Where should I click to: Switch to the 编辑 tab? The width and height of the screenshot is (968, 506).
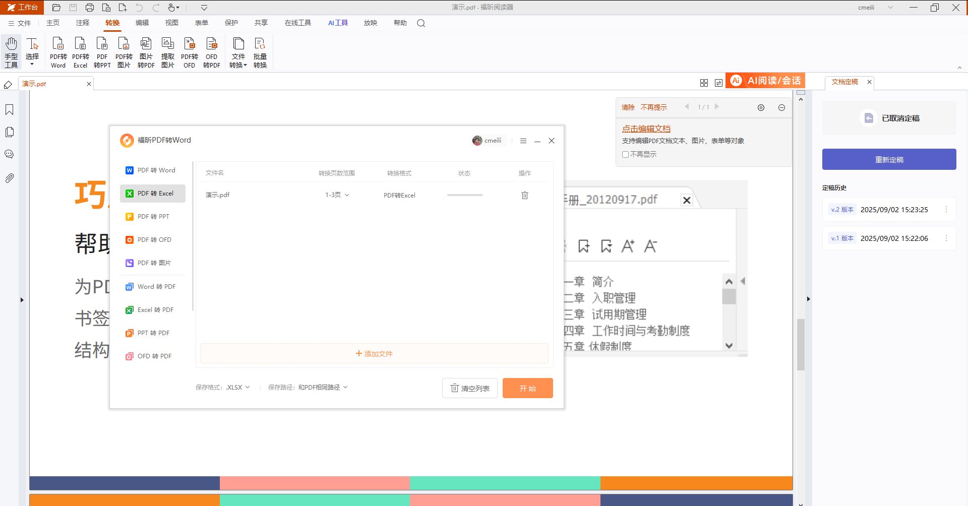pyautogui.click(x=142, y=23)
